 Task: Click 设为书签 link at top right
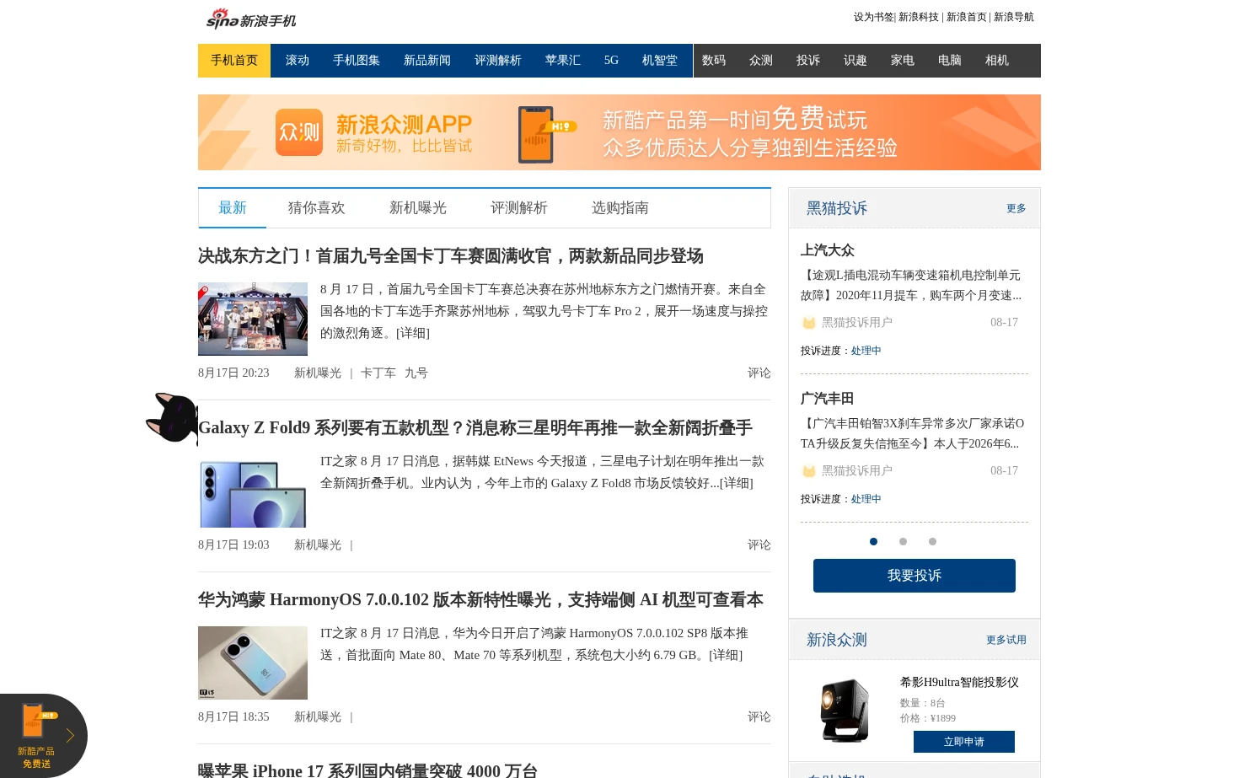(873, 17)
